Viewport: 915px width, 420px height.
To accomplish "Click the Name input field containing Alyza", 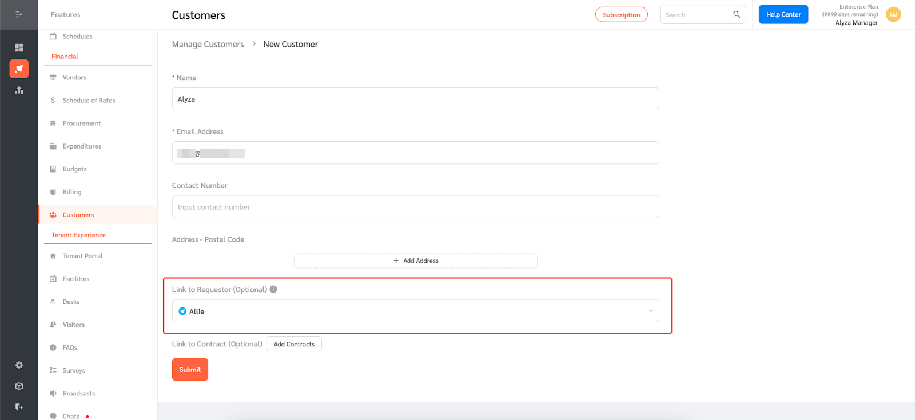I will click(415, 99).
